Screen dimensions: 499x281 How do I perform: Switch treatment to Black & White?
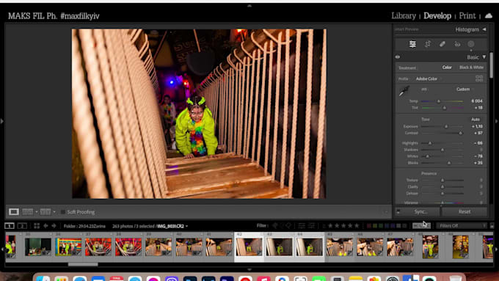click(x=471, y=67)
